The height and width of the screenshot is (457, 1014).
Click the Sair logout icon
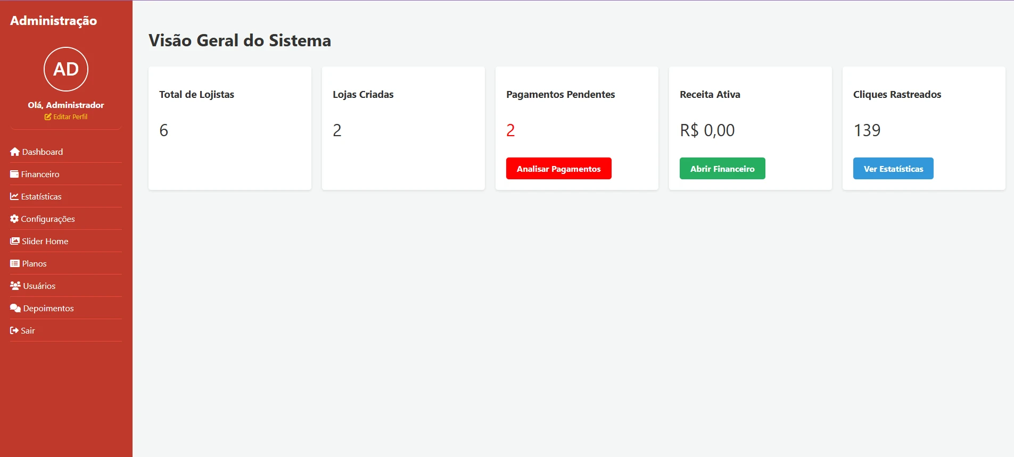pyautogui.click(x=14, y=330)
